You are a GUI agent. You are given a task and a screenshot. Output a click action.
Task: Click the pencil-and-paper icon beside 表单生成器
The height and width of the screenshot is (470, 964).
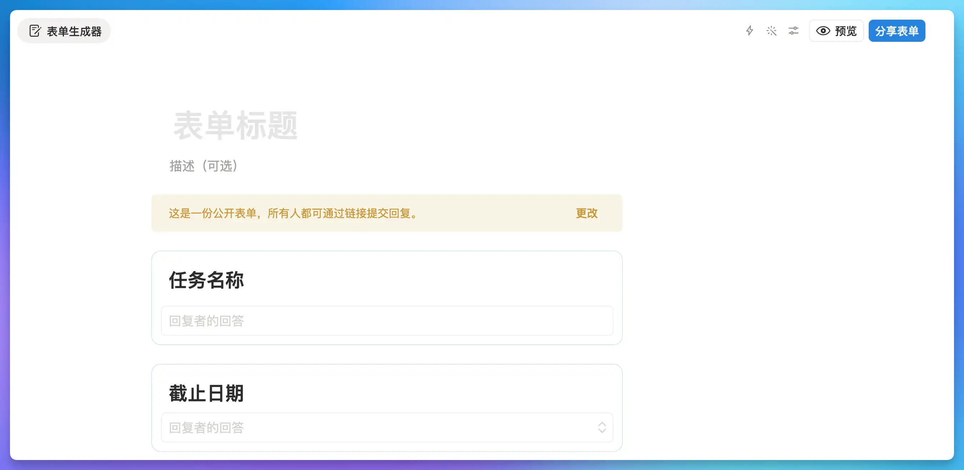(x=35, y=31)
